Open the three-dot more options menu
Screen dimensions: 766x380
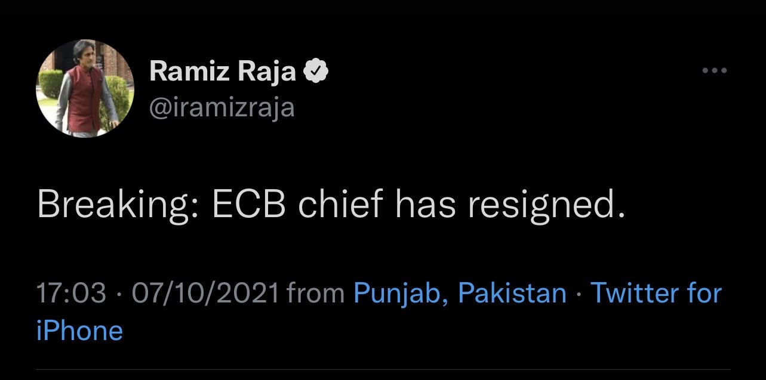[x=714, y=71]
